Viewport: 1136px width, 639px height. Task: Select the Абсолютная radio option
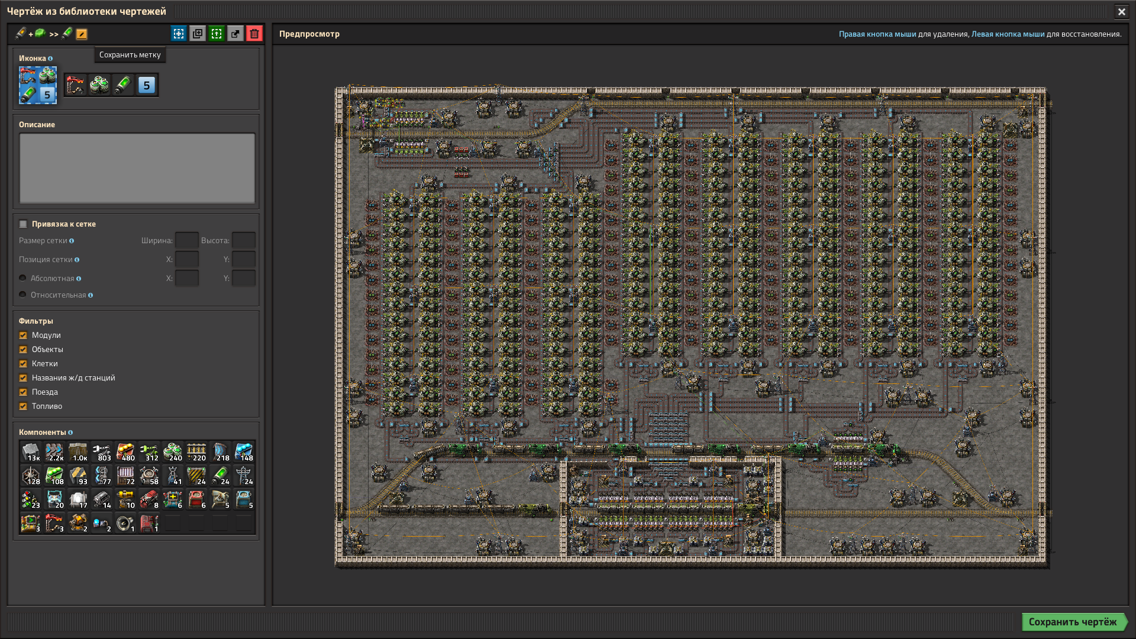(22, 278)
